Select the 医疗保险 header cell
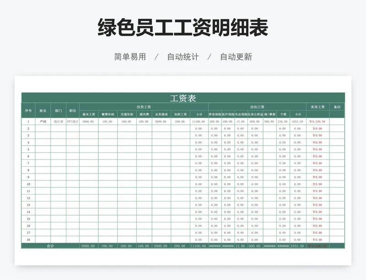Viewport: 366px width, 280px height. 228,114
